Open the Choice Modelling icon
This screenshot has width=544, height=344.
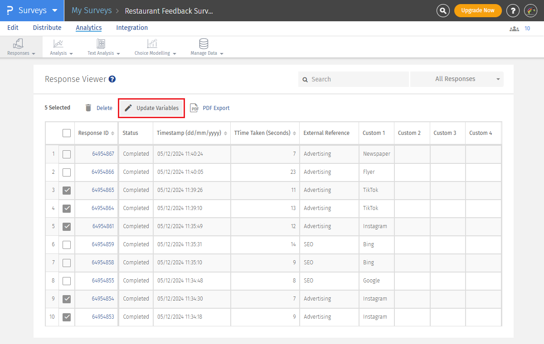152,44
